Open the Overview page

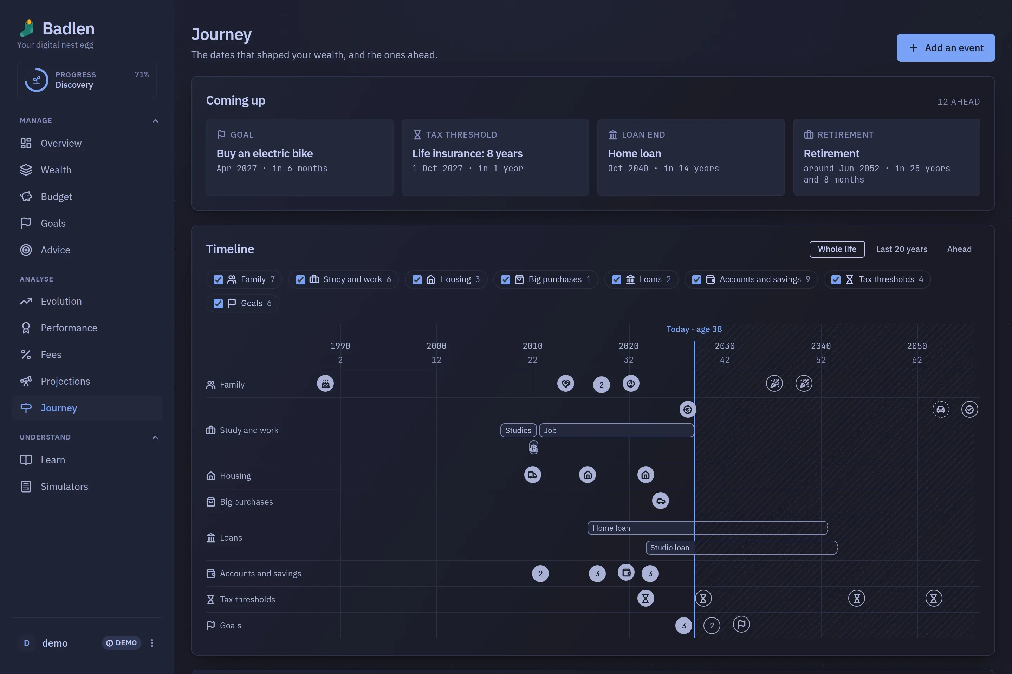point(86,143)
